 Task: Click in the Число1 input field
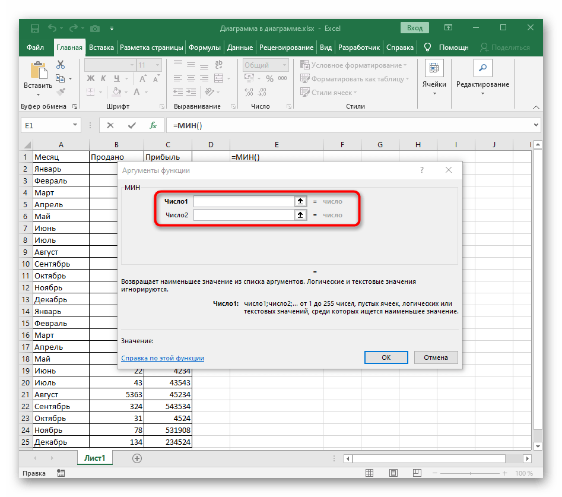click(243, 201)
